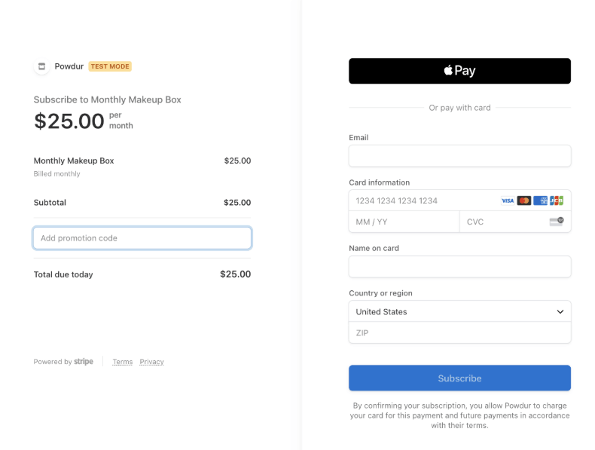This screenshot has height=450, width=595.
Task: Focus the Email input field
Action: point(459,156)
